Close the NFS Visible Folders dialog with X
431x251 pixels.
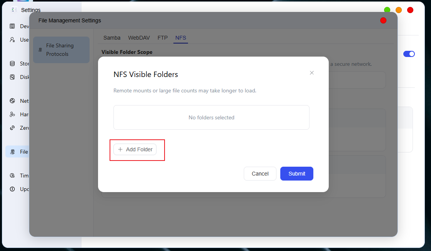312,73
